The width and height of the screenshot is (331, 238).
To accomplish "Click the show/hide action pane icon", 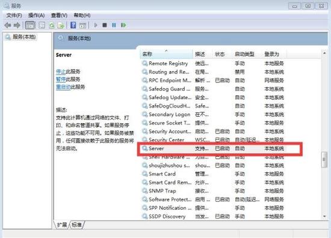I will click(x=82, y=25).
